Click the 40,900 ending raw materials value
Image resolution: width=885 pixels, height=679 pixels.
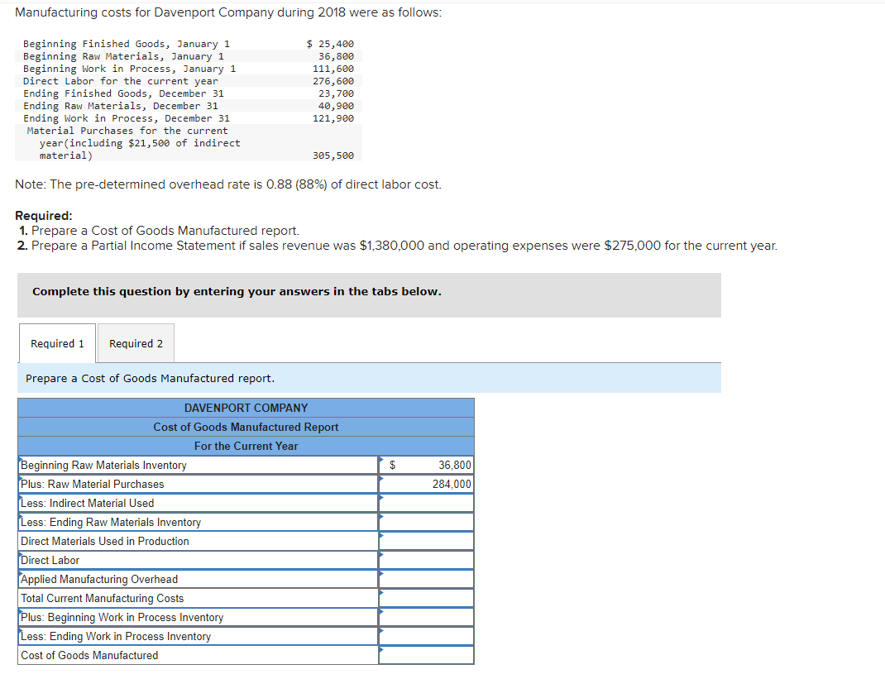tap(337, 106)
